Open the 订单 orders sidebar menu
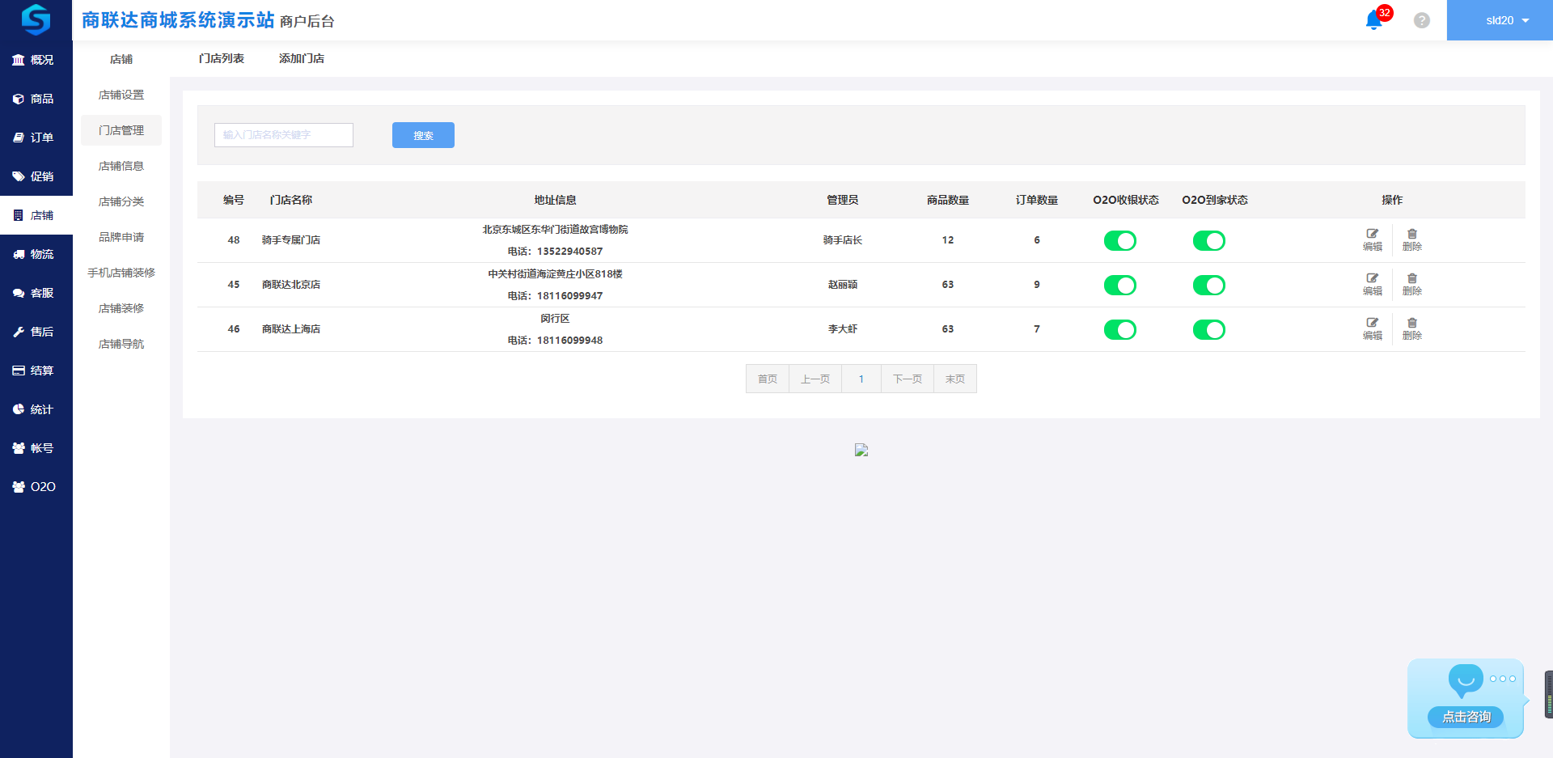This screenshot has width=1553, height=758. 34,138
